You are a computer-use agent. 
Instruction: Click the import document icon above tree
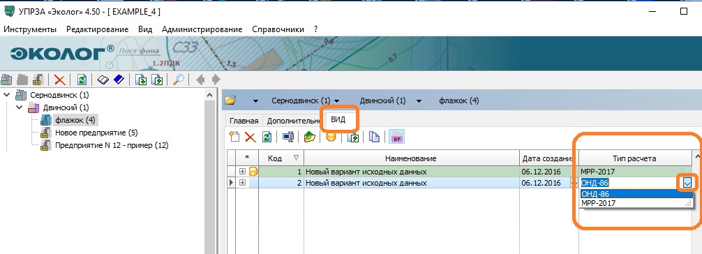coord(142,80)
